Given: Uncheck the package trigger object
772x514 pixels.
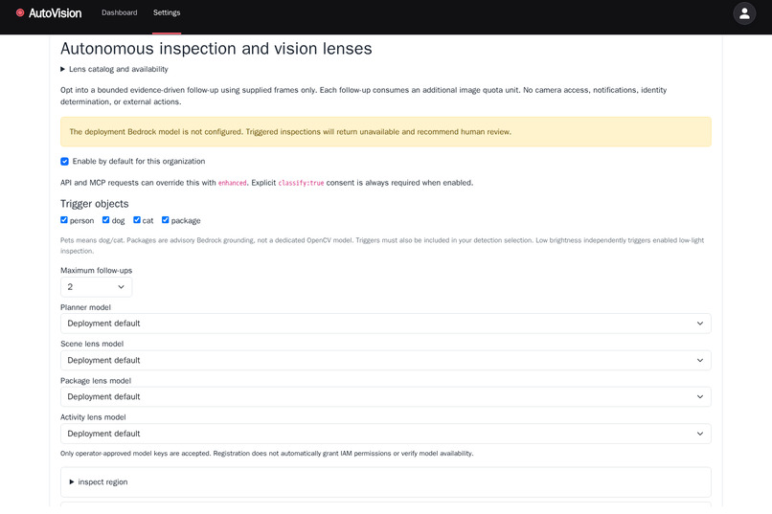Looking at the screenshot, I should coord(166,220).
